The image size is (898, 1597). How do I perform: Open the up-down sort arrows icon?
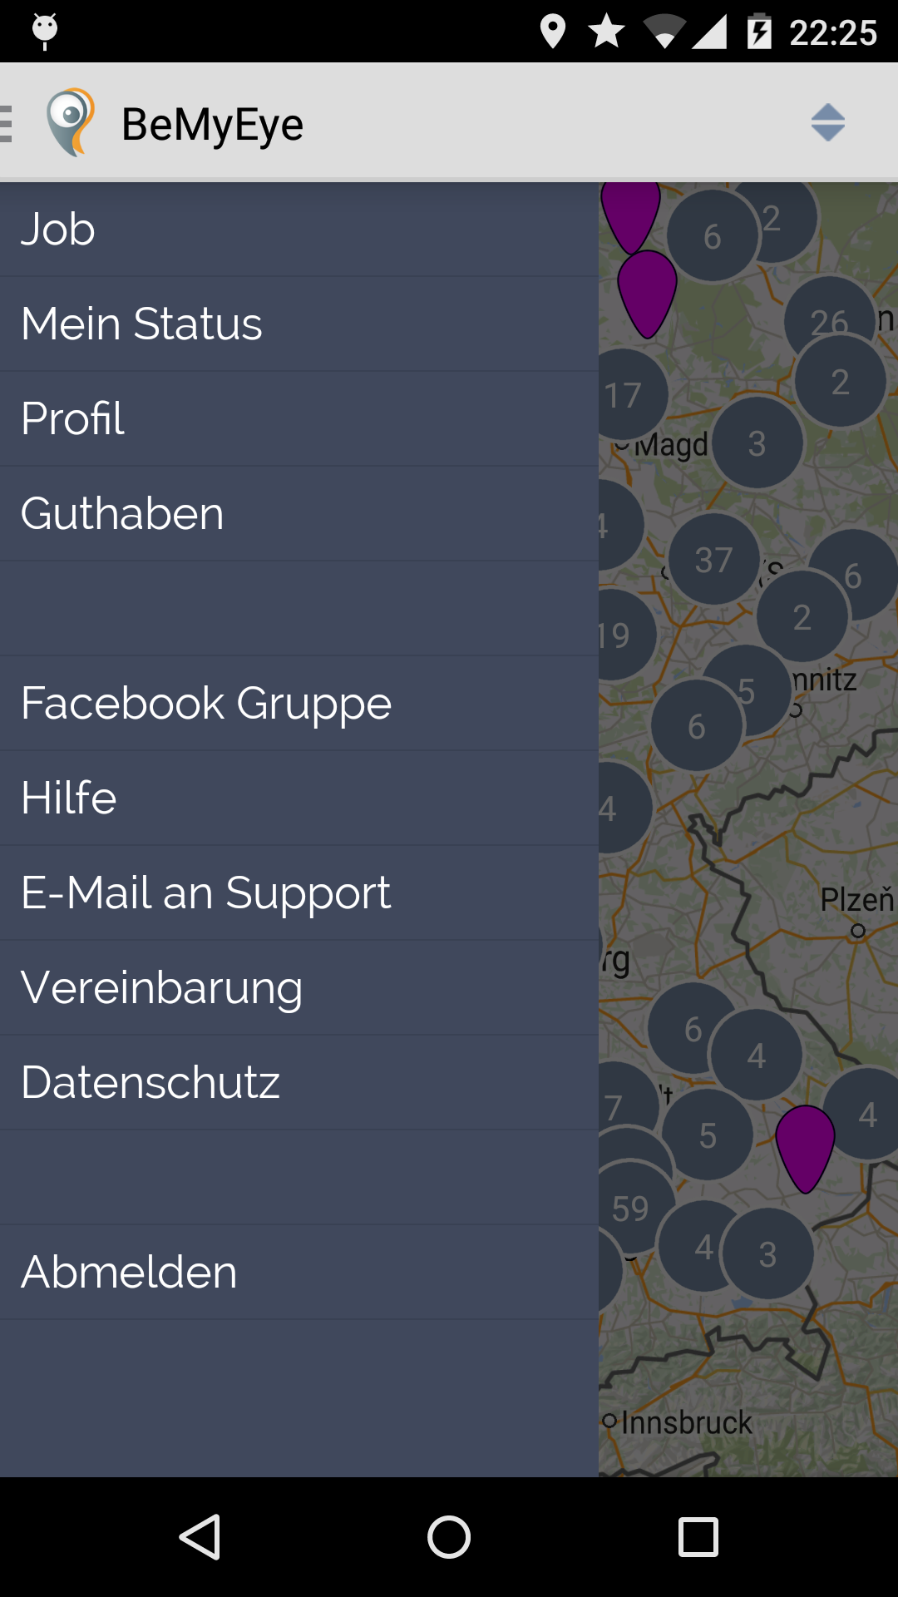(828, 122)
